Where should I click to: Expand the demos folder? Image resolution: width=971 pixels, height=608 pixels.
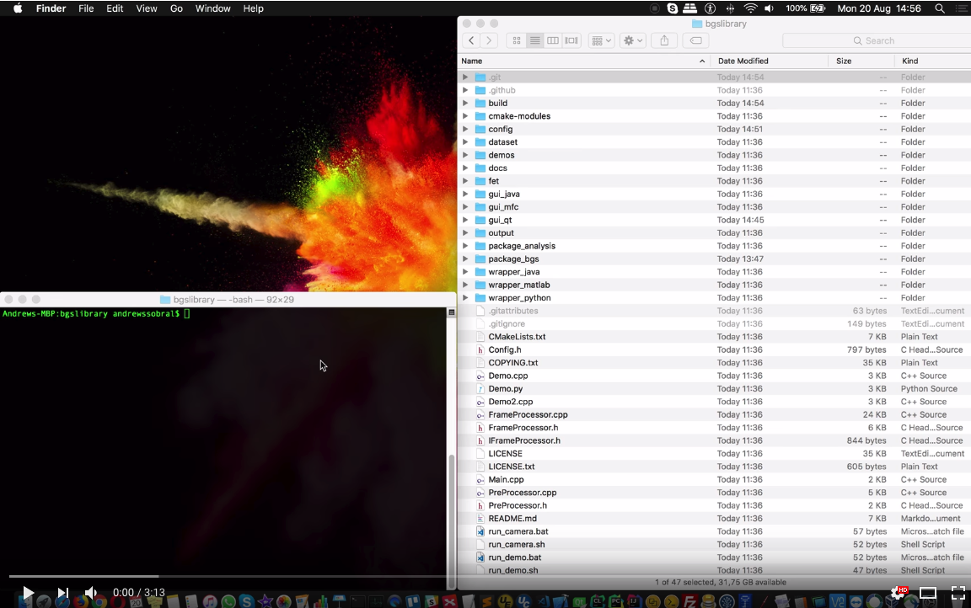(465, 155)
